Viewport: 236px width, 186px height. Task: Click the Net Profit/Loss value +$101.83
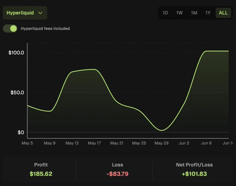[194, 174]
